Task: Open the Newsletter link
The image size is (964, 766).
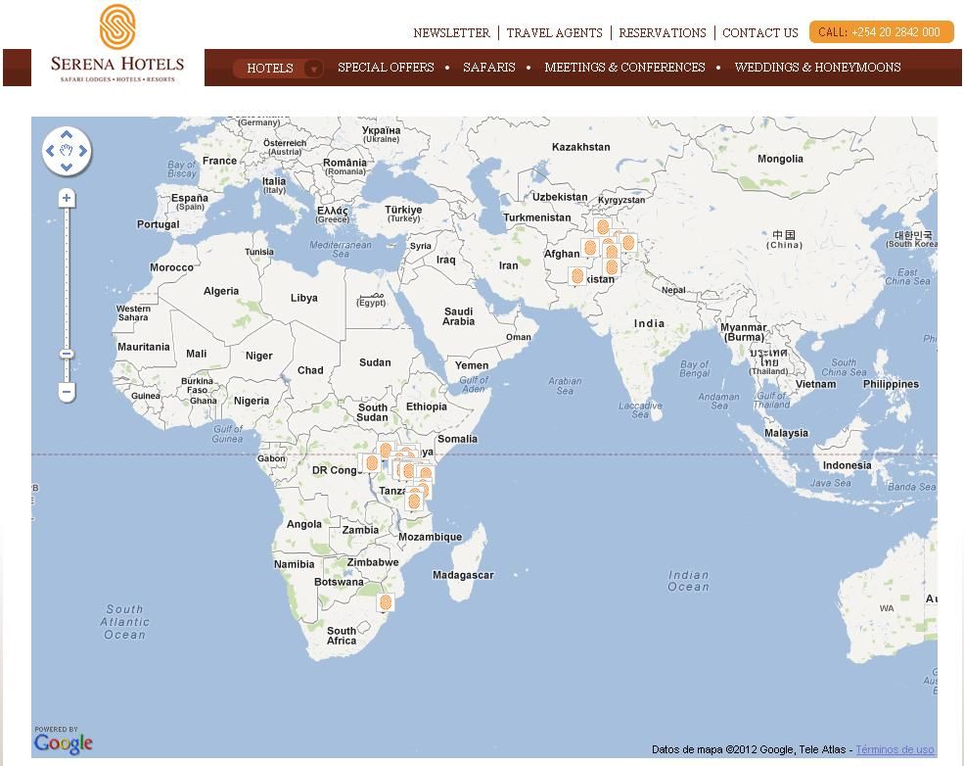Action: (x=451, y=32)
